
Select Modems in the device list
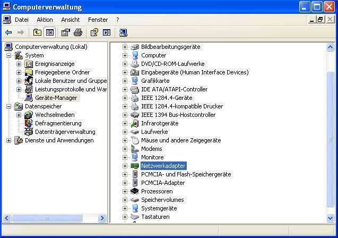(151, 149)
